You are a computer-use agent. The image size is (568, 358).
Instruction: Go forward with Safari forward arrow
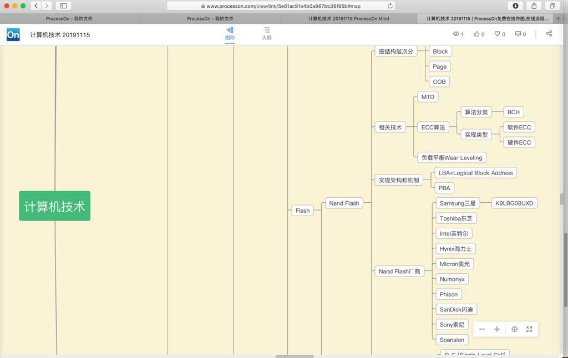click(x=47, y=6)
